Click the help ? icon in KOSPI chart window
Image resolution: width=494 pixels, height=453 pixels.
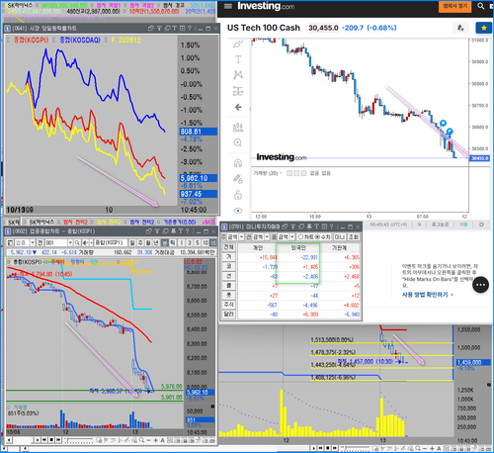pos(187,231)
